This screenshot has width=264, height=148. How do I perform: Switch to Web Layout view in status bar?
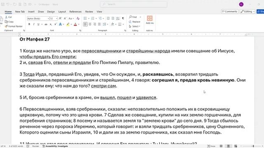tap(236, 146)
